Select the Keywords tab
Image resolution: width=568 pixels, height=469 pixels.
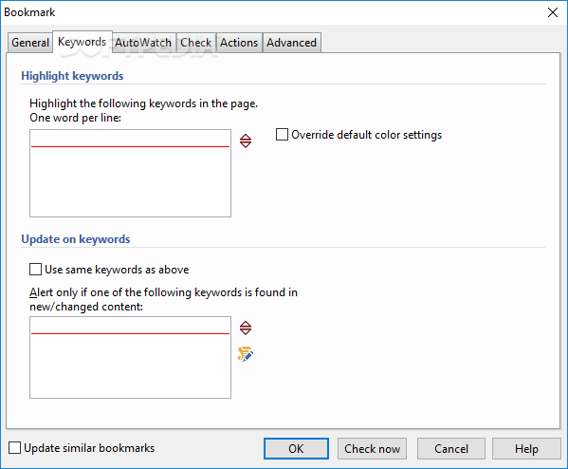tap(82, 42)
